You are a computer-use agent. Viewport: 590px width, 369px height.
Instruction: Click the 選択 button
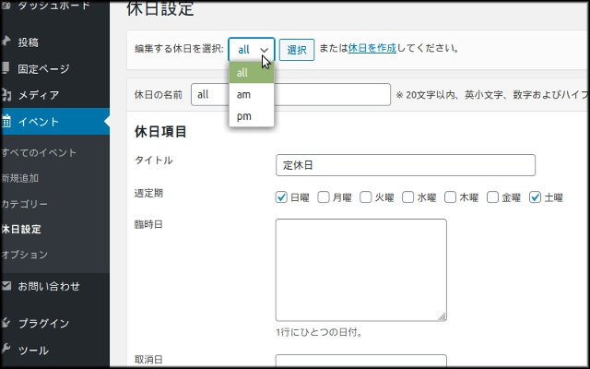[x=297, y=50]
